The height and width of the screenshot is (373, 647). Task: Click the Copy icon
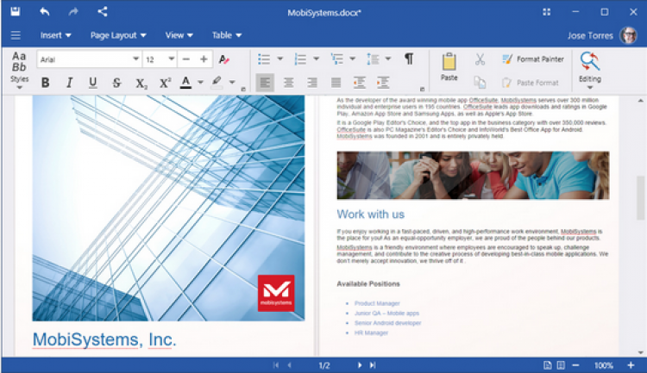coord(480,83)
